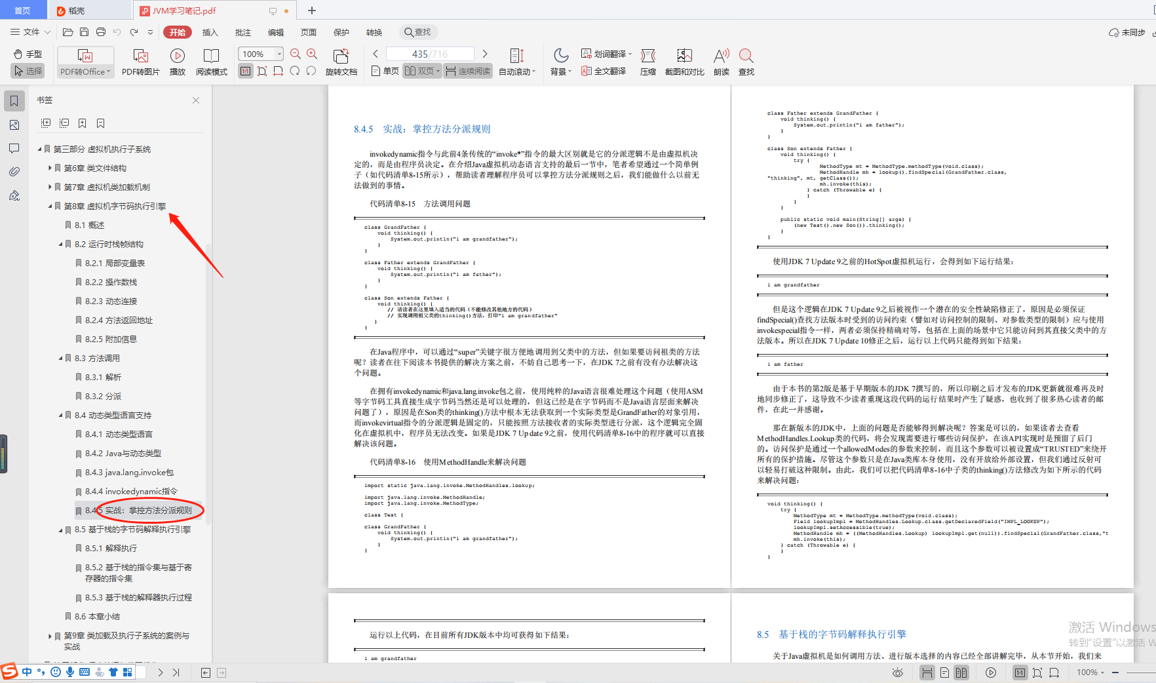Go to the previous page arrow

click(376, 54)
